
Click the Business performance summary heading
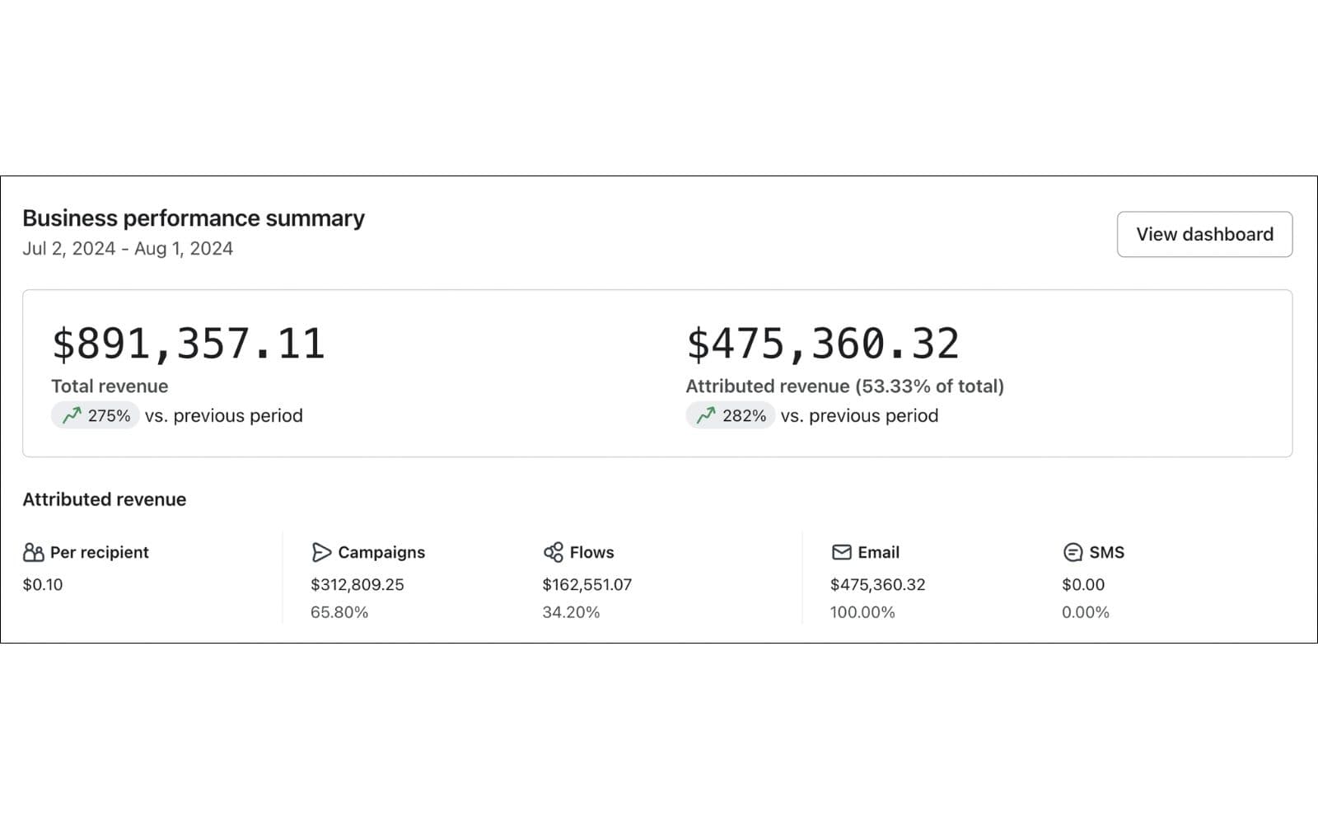(x=194, y=218)
